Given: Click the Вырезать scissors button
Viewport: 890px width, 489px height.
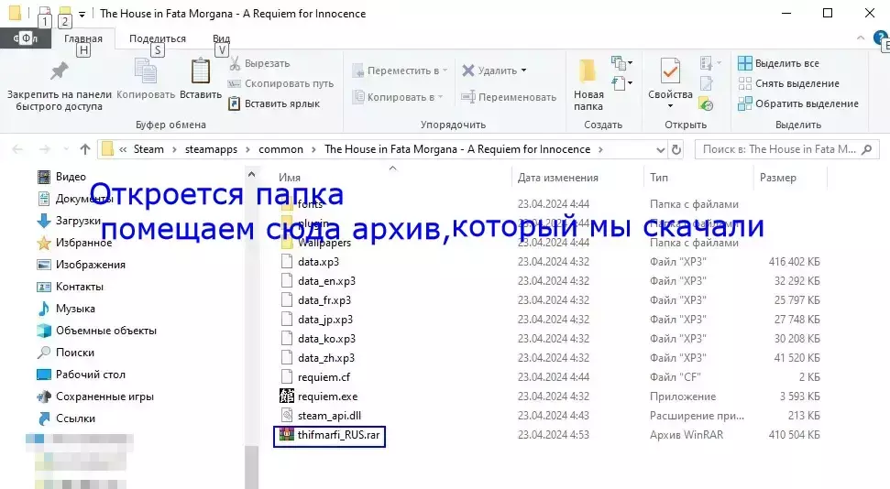Looking at the screenshot, I should pos(259,63).
